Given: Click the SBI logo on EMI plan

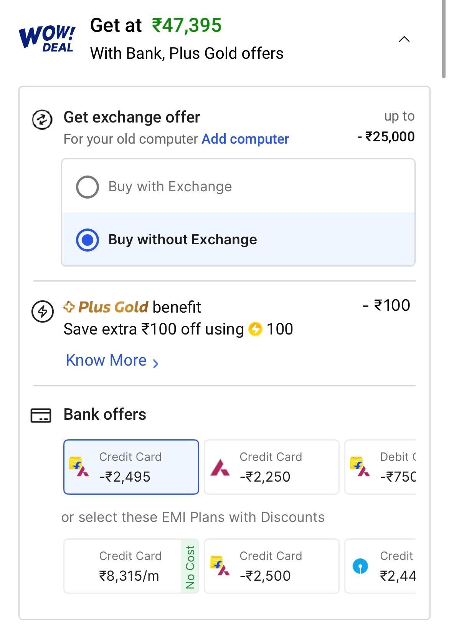Looking at the screenshot, I should click(360, 566).
